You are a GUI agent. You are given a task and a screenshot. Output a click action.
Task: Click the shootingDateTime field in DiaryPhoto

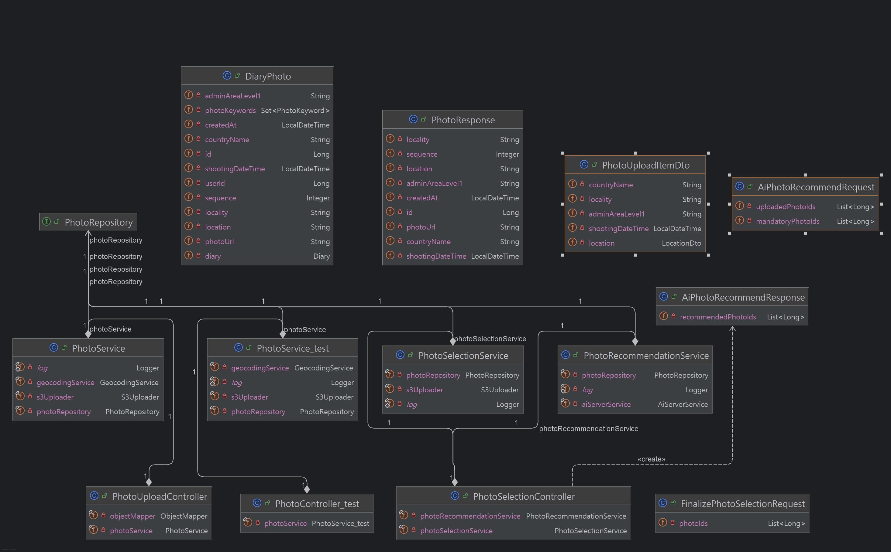tap(235, 169)
